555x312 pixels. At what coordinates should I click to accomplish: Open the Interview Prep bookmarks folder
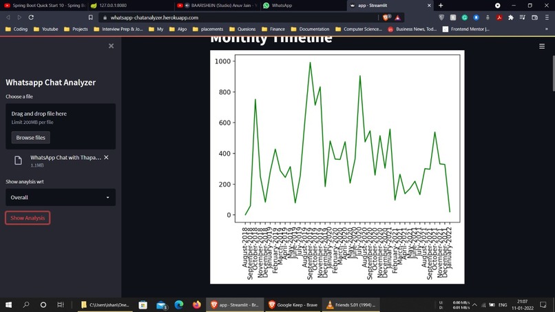(x=118, y=29)
